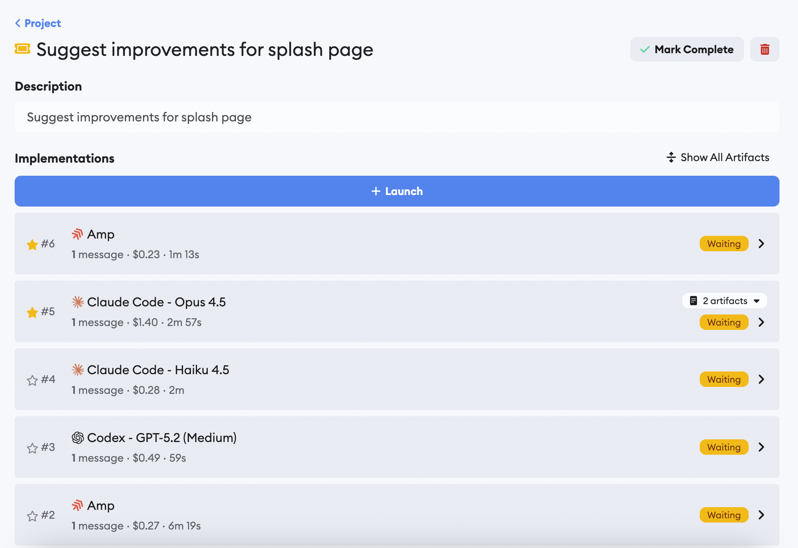Click the Claude logo on Opus 4.5 row
798x548 pixels.
pos(77,302)
